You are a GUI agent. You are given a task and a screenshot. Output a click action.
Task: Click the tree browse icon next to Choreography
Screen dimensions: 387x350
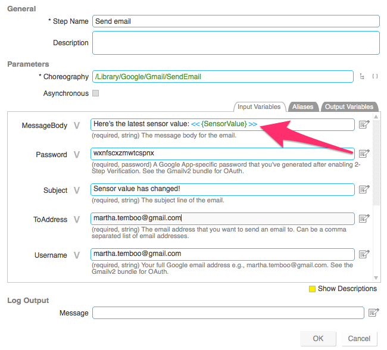[x=361, y=76]
